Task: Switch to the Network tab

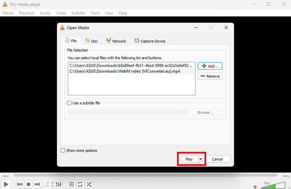Action: click(x=116, y=41)
